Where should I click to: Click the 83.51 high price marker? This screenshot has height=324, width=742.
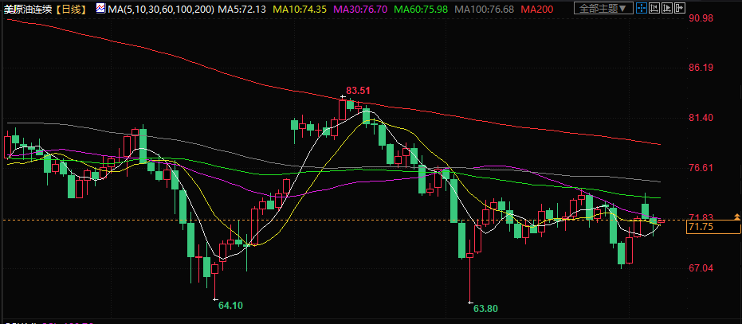tap(358, 90)
